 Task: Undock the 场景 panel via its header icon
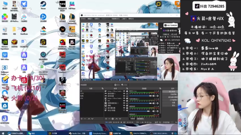pyautogui.click(x=102, y=88)
